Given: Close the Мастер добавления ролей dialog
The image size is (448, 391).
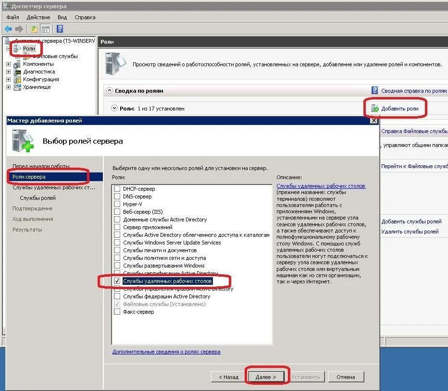Looking at the screenshot, I should point(373,121).
